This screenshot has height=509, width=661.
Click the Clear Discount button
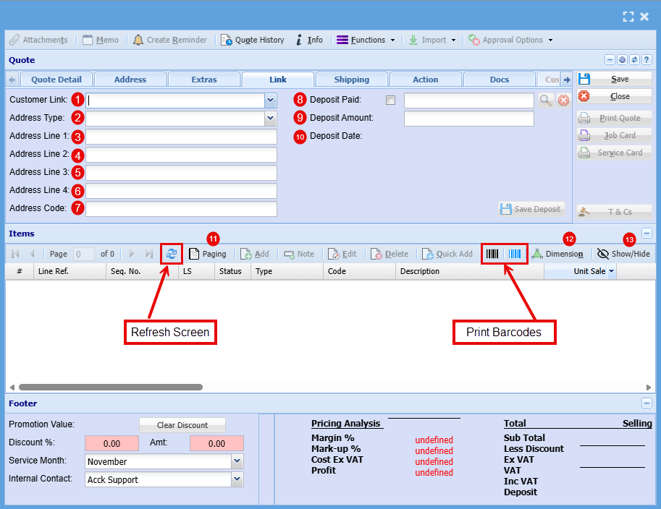pyautogui.click(x=182, y=425)
